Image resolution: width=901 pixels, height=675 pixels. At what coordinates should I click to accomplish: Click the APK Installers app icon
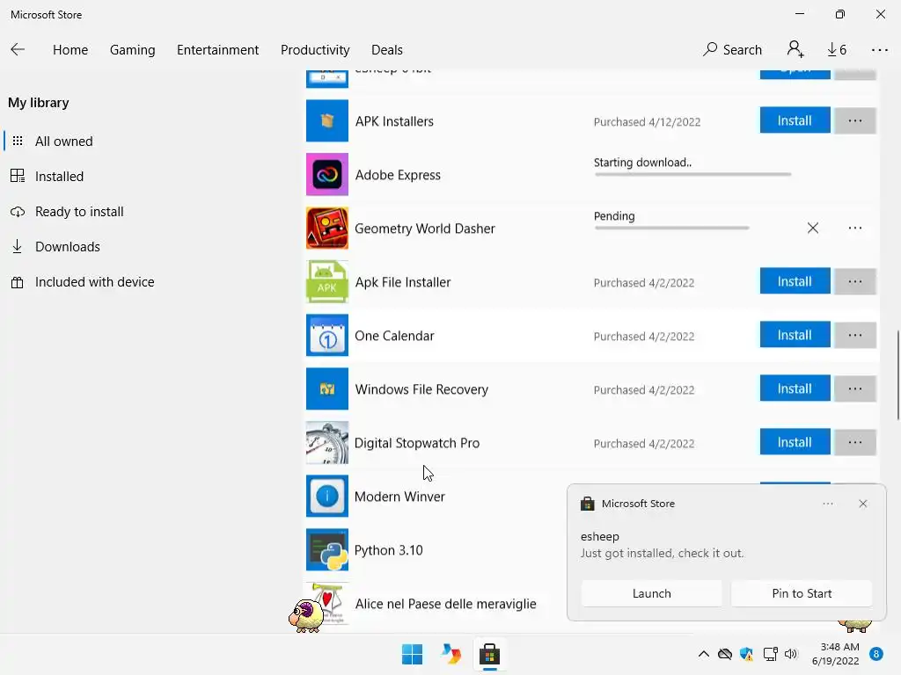pos(327,120)
